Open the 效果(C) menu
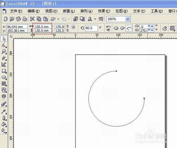Viewport: 177px width, 148px height. 104,11
